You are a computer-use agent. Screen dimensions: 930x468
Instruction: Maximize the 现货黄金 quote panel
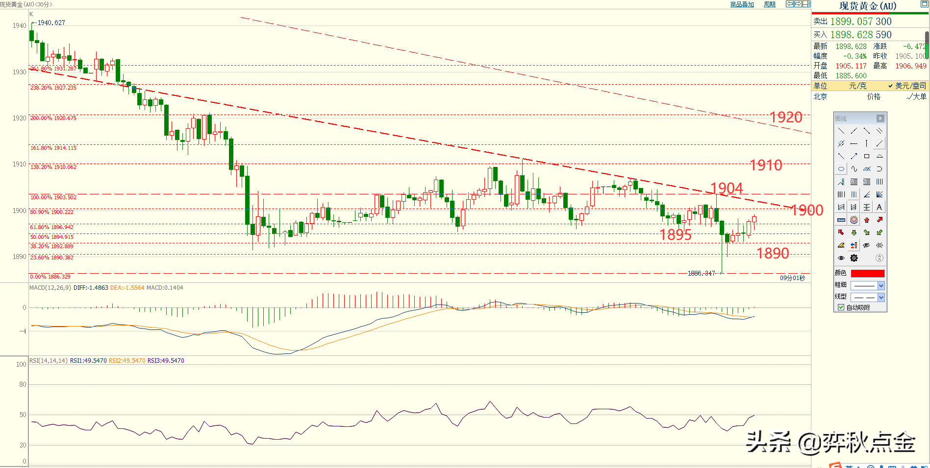tap(924, 4)
